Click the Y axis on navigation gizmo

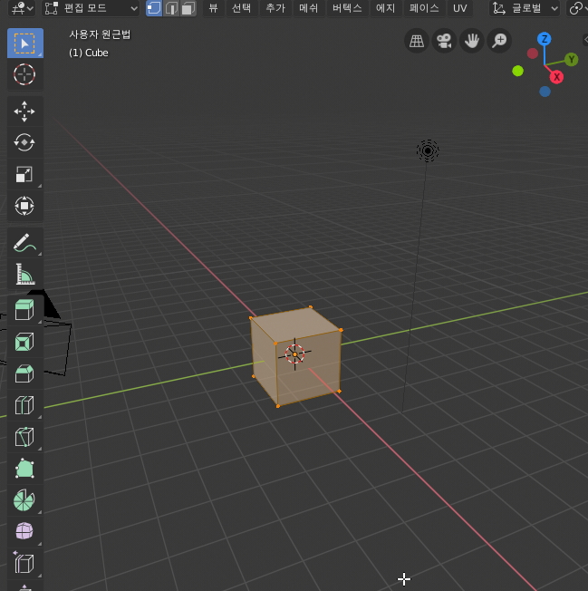coord(572,60)
